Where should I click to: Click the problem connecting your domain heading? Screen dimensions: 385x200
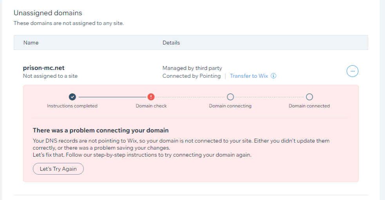click(x=101, y=130)
